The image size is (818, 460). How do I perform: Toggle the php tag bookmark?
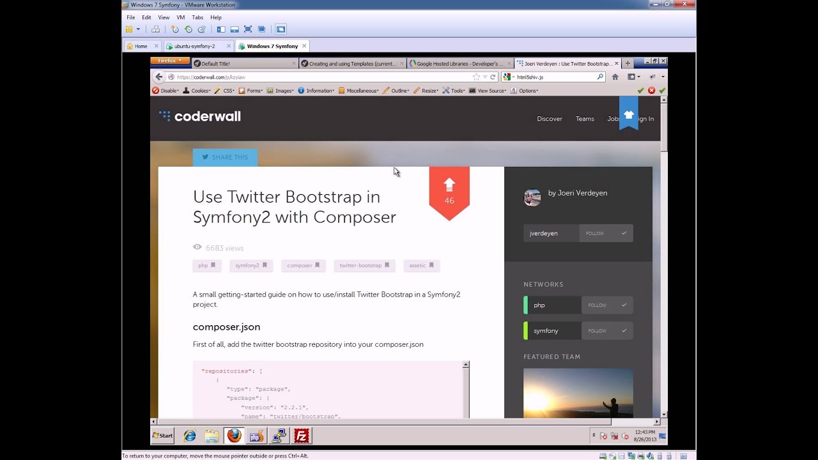tap(213, 265)
